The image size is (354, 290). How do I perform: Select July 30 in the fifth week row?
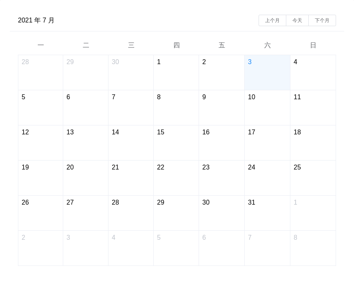221,213
